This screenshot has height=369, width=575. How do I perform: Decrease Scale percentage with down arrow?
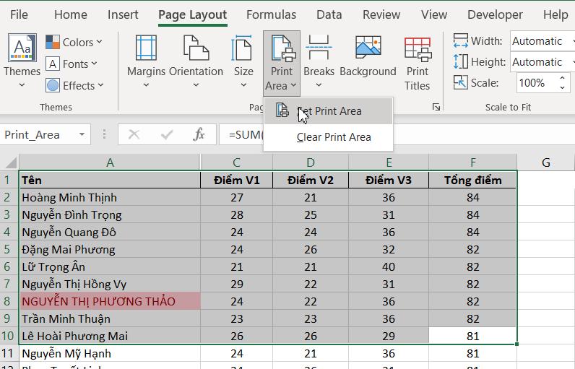pos(562,87)
